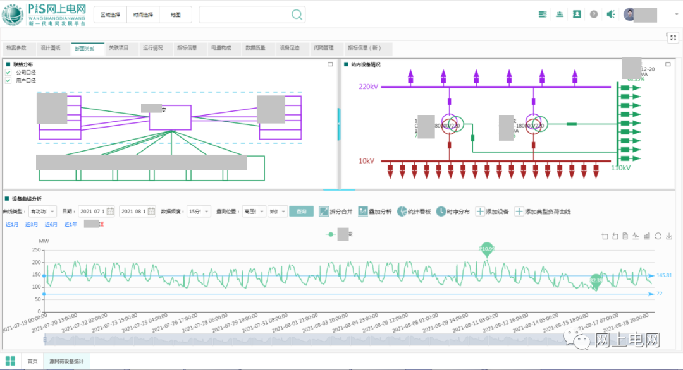This screenshot has height=370, width=683.
Task: Click the search magnifier icon
Action: pos(297,15)
